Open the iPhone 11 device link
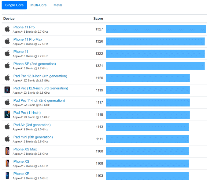214x180 pixels. point(20,52)
